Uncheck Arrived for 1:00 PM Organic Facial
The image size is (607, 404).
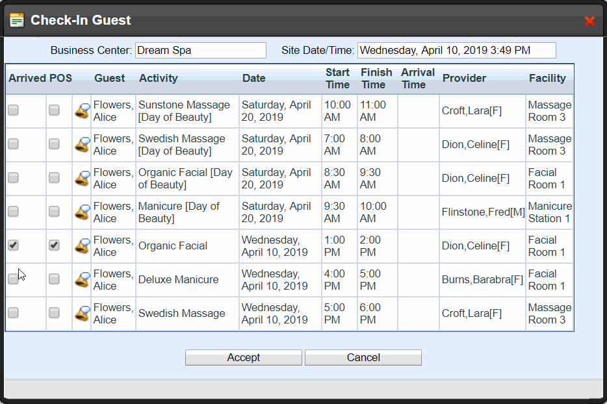pos(13,245)
